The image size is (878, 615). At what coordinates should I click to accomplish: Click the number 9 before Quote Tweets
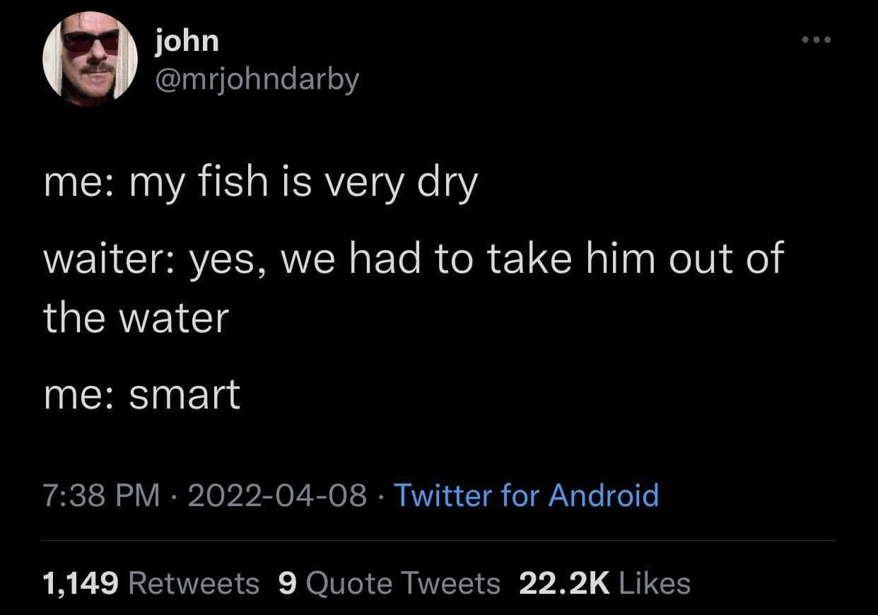(287, 583)
